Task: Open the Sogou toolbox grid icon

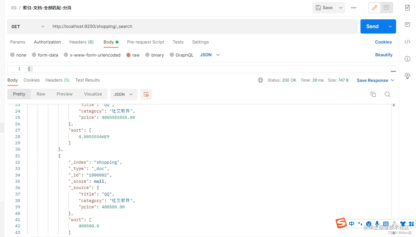Action: (411, 224)
